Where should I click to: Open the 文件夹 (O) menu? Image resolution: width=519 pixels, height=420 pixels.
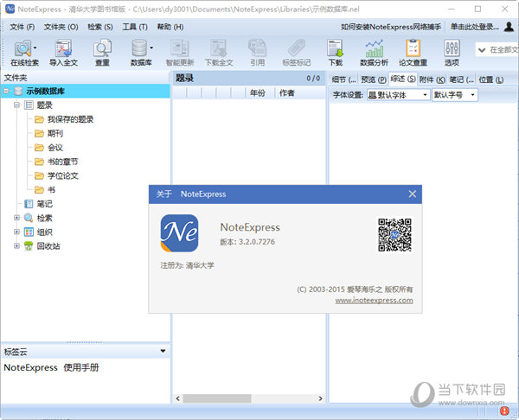click(x=61, y=27)
